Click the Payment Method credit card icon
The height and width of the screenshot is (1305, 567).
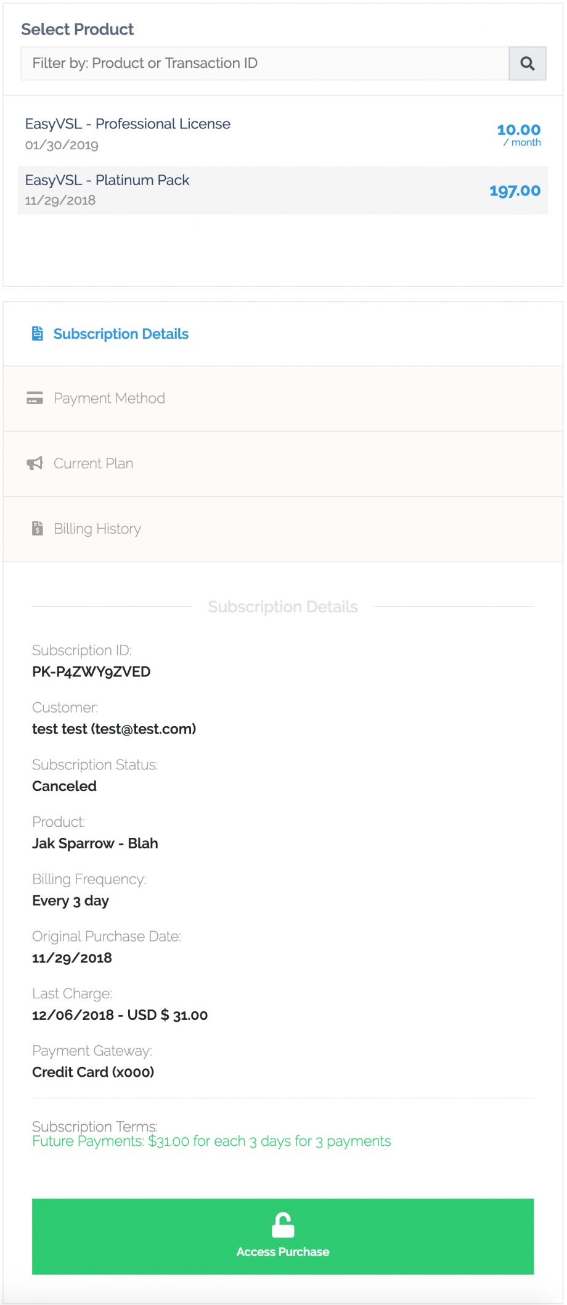(35, 398)
